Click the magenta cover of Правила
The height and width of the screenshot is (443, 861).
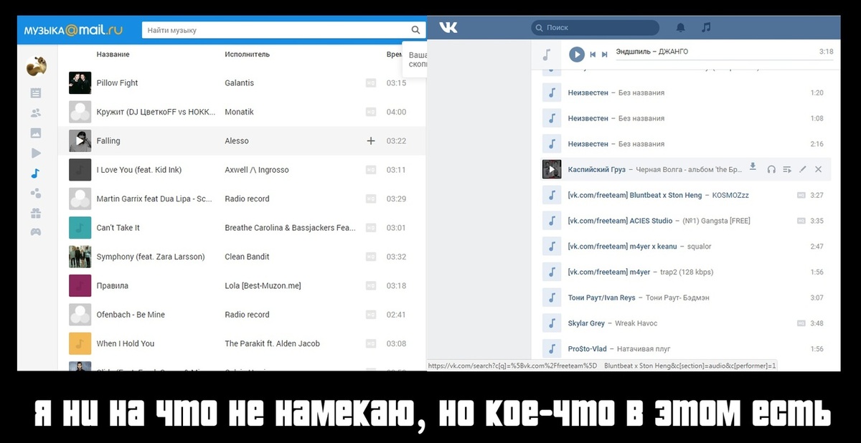click(80, 285)
